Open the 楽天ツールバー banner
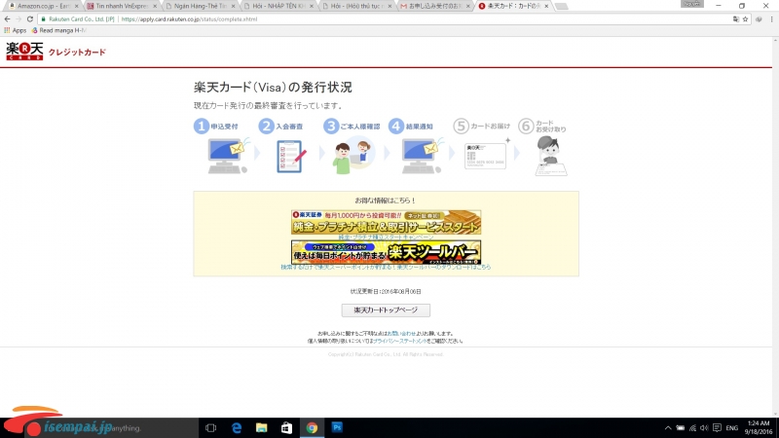Image resolution: width=779 pixels, height=438 pixels. [x=386, y=252]
